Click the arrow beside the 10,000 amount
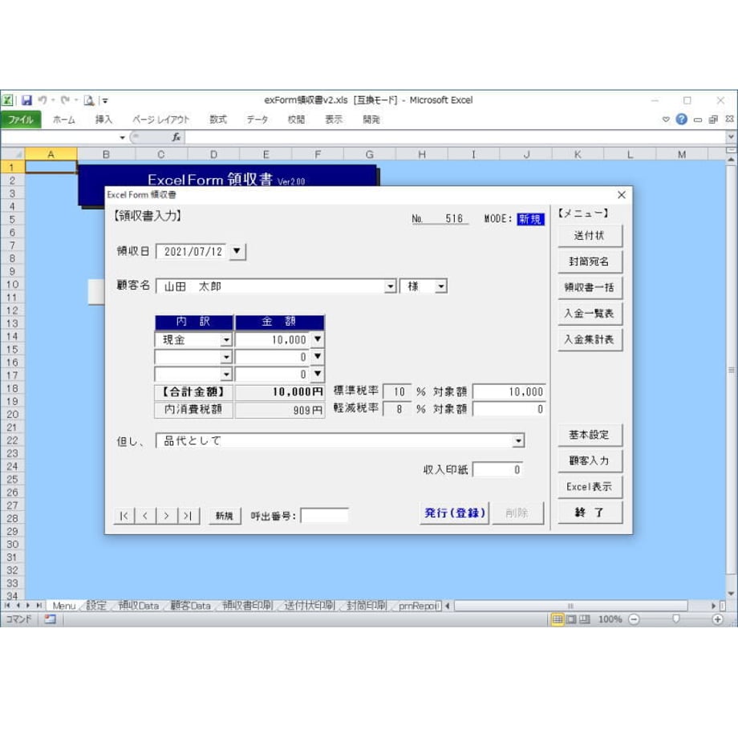This screenshot has height=738, width=738. [x=318, y=339]
